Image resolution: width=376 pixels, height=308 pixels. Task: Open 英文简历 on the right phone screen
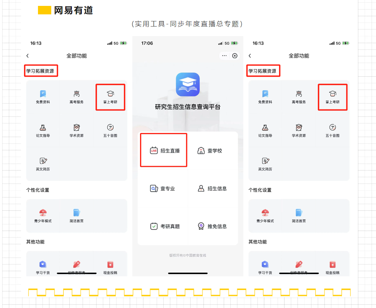pos(265,164)
